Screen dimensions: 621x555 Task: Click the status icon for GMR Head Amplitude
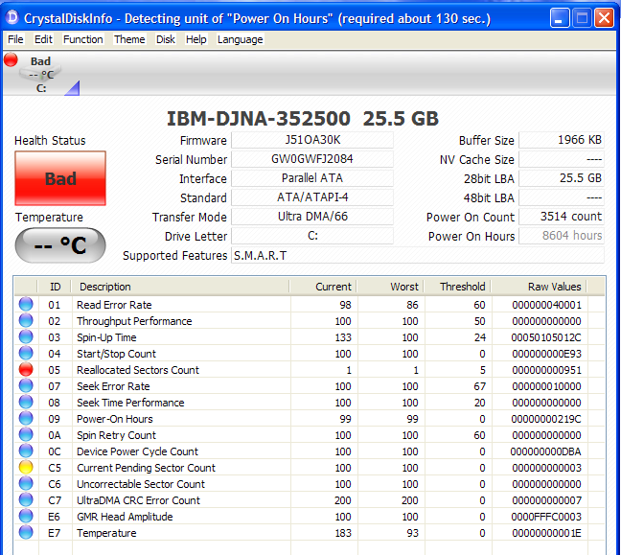pos(26,516)
